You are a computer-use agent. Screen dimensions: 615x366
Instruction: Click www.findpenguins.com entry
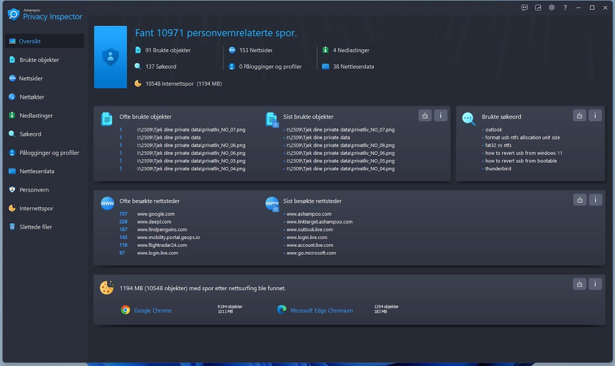162,229
